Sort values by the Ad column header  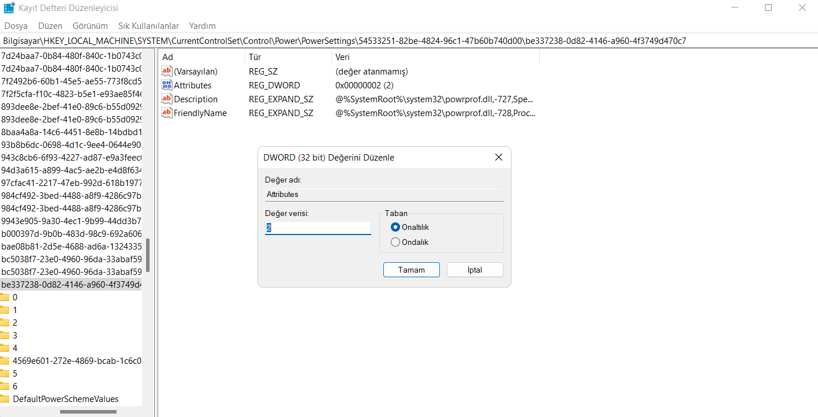pos(201,57)
